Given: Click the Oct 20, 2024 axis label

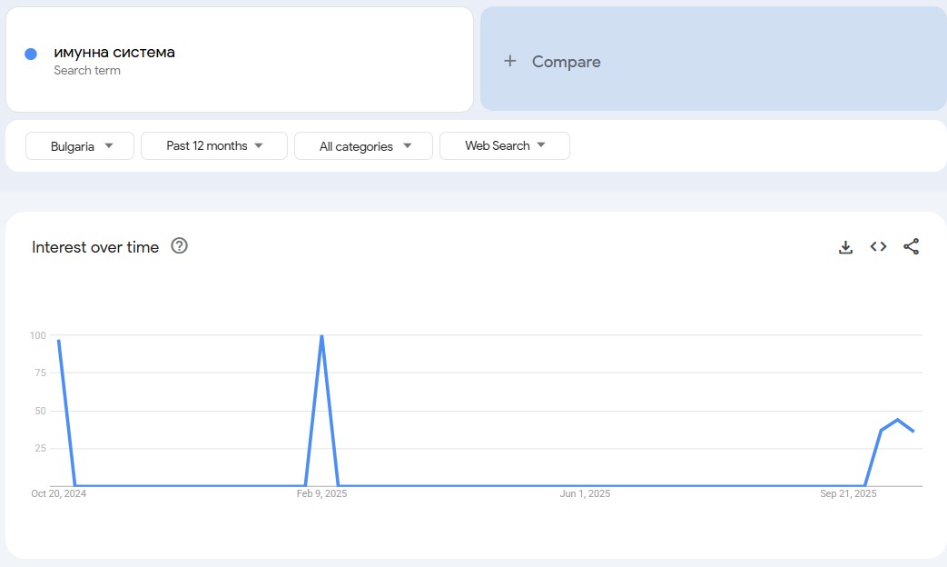Looking at the screenshot, I should [59, 494].
